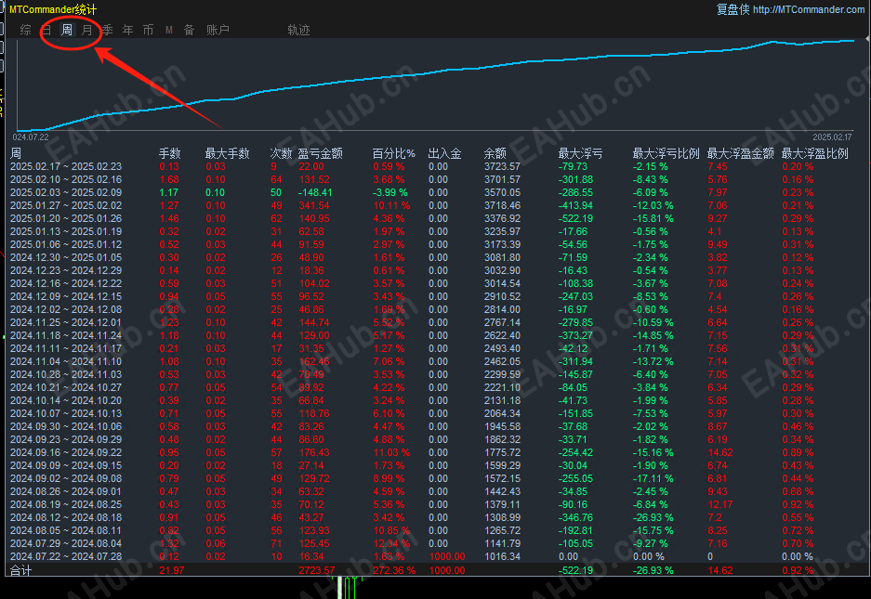Click the 合计 total row label
The width and height of the screenshot is (871, 599).
21,571
